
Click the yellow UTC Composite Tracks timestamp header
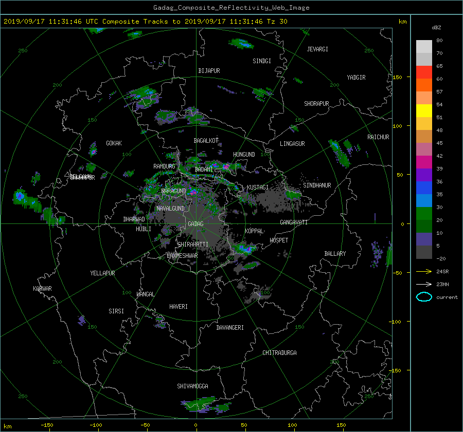point(145,22)
